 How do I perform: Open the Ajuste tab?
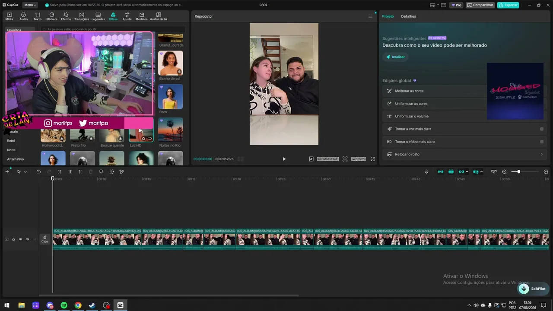pyautogui.click(x=127, y=16)
